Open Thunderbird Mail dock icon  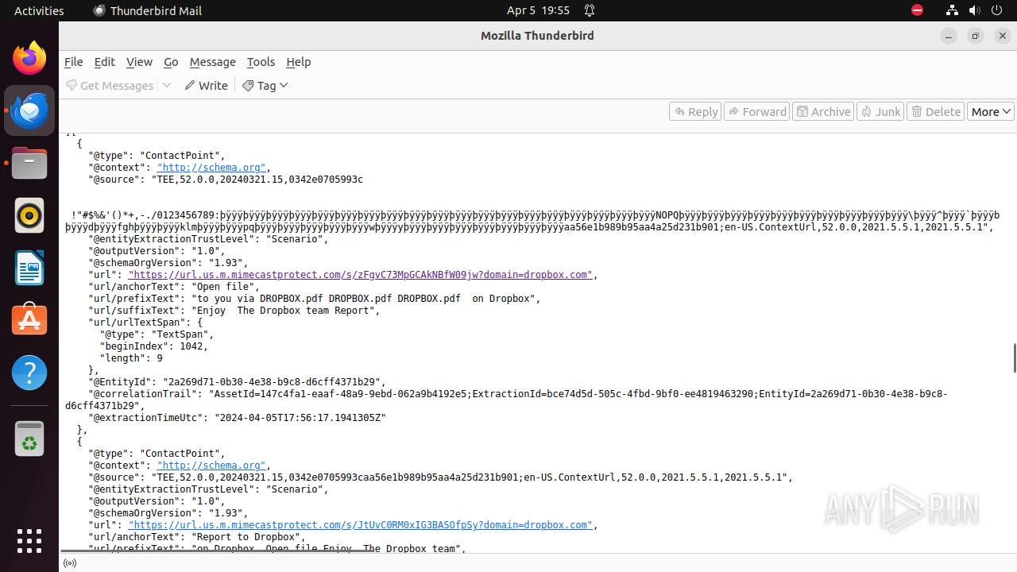pos(29,110)
